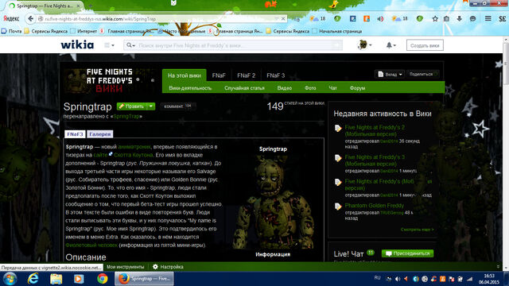Open Вики-деятельность in green menu
The height and width of the screenshot is (286, 509).
(190, 88)
